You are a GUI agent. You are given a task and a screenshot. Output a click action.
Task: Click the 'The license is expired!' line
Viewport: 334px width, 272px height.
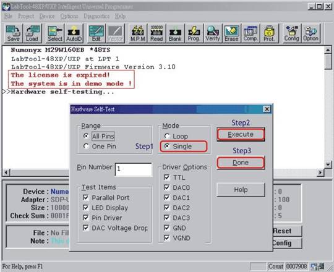click(60, 75)
